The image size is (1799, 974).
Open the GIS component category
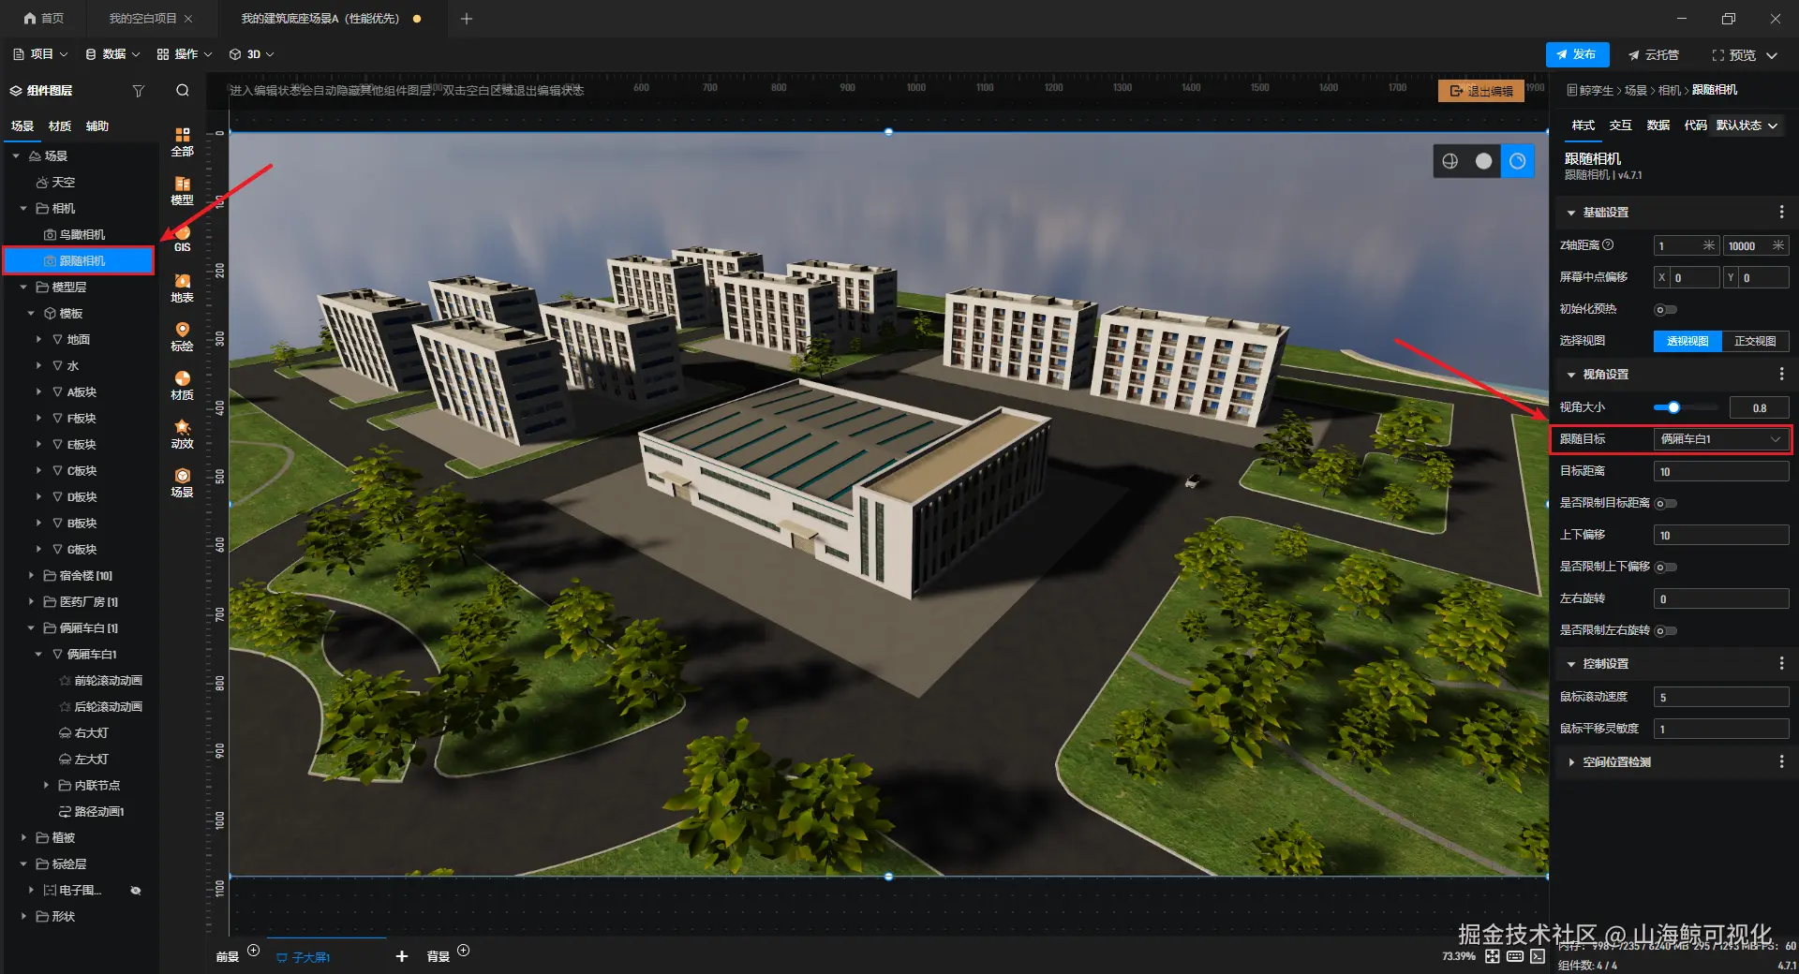[x=182, y=239]
